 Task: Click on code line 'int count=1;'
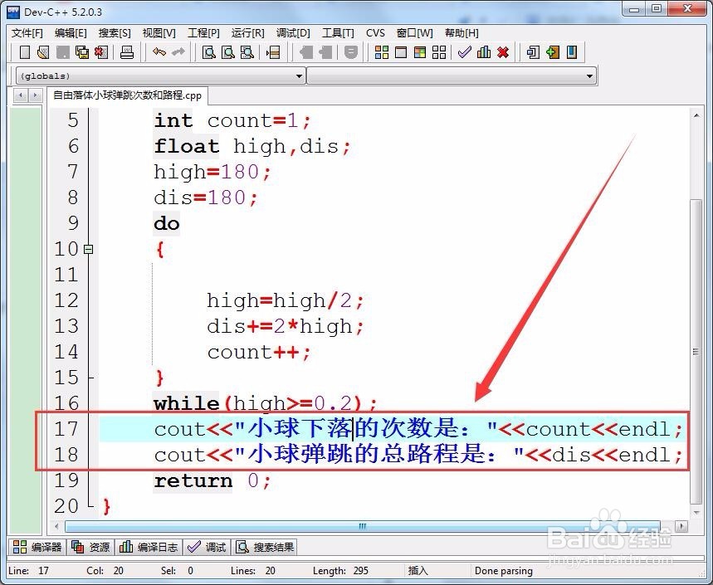click(232, 120)
